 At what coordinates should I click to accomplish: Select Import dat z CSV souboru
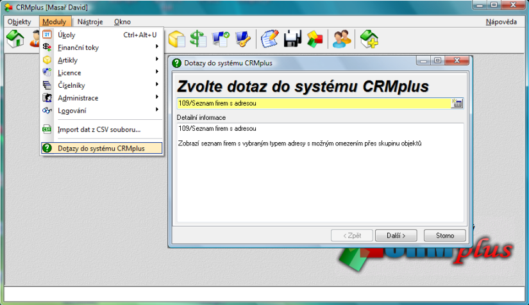point(102,129)
